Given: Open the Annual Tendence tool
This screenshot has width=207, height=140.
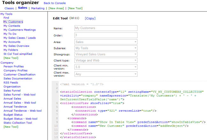Looking at the screenshot, I should [x=15, y=107].
